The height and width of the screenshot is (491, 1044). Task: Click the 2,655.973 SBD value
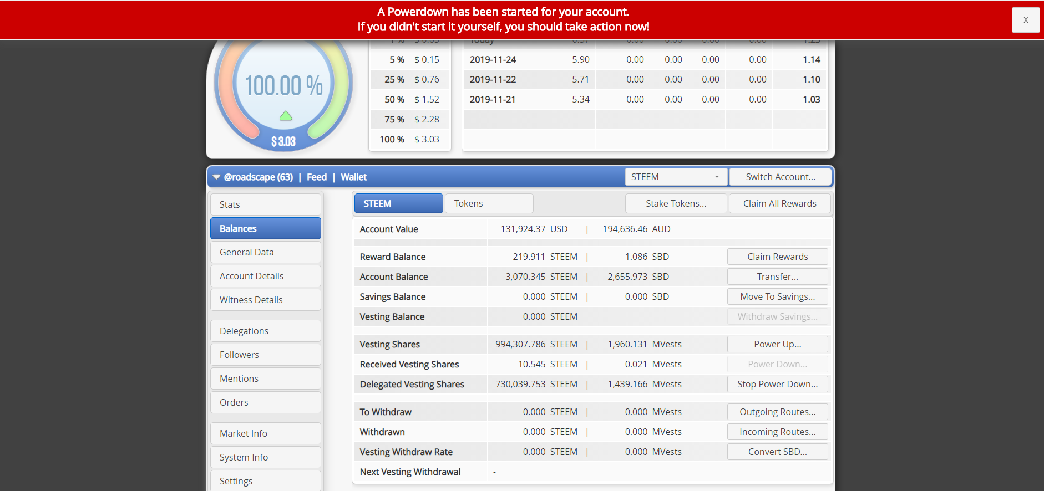(638, 277)
